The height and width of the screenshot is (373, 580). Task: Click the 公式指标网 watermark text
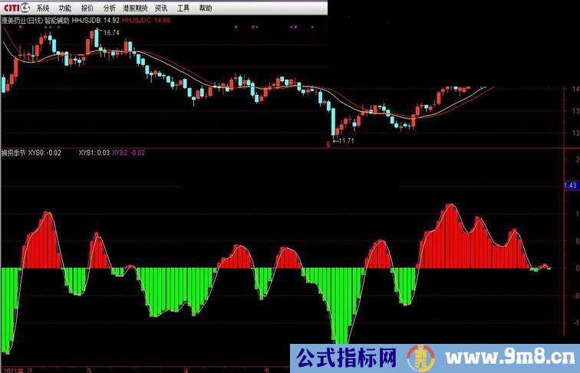(x=345, y=358)
